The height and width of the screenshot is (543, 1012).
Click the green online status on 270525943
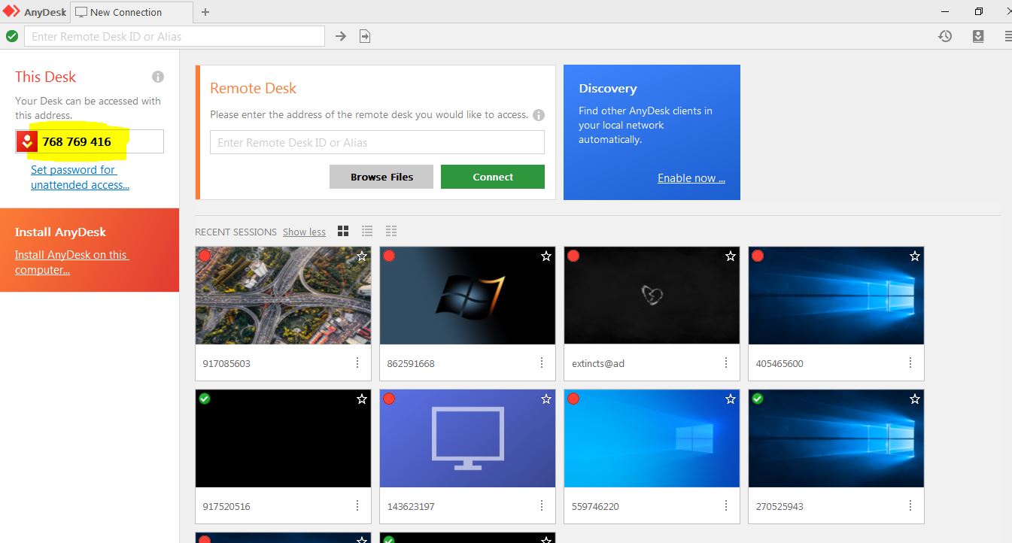coord(758,399)
